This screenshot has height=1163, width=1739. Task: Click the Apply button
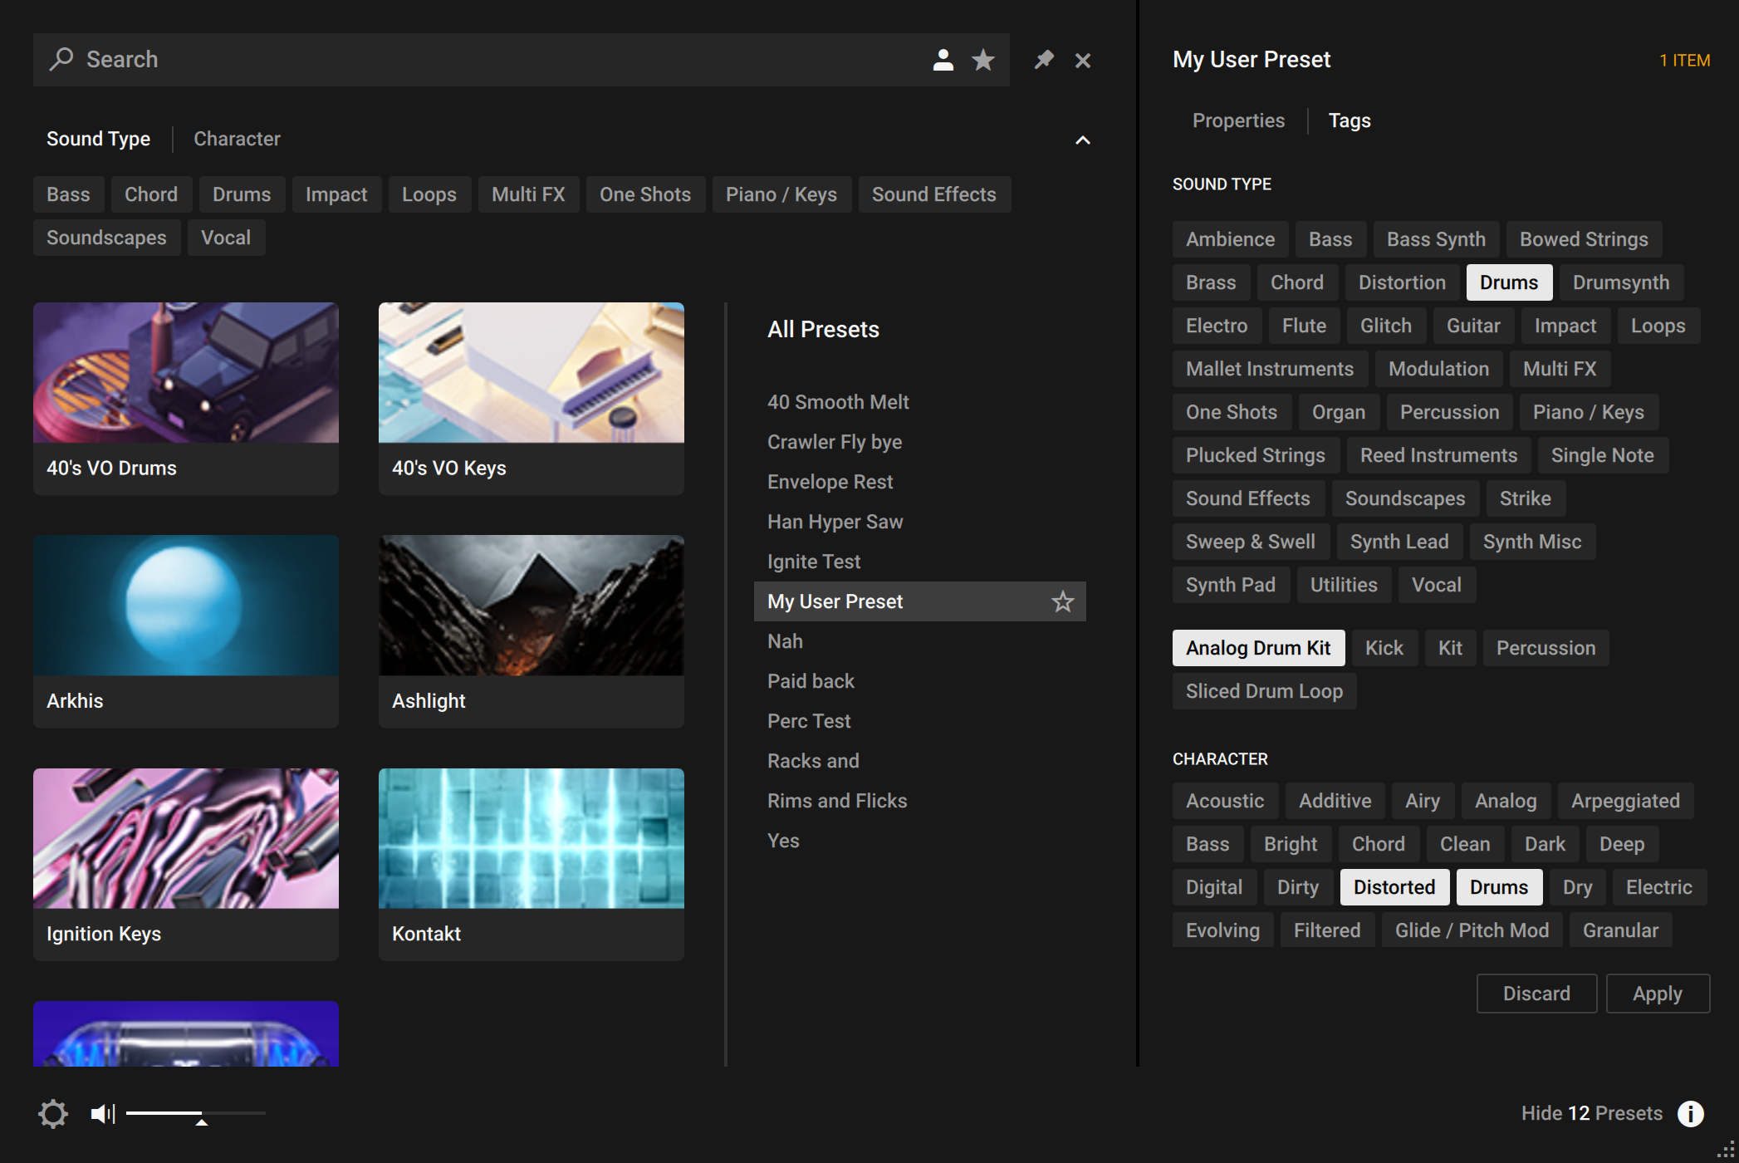(1657, 993)
